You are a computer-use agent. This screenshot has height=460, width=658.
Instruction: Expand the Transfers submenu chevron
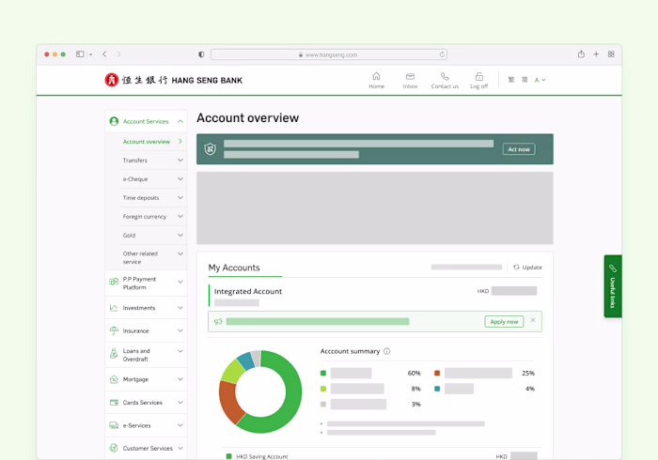(x=180, y=160)
